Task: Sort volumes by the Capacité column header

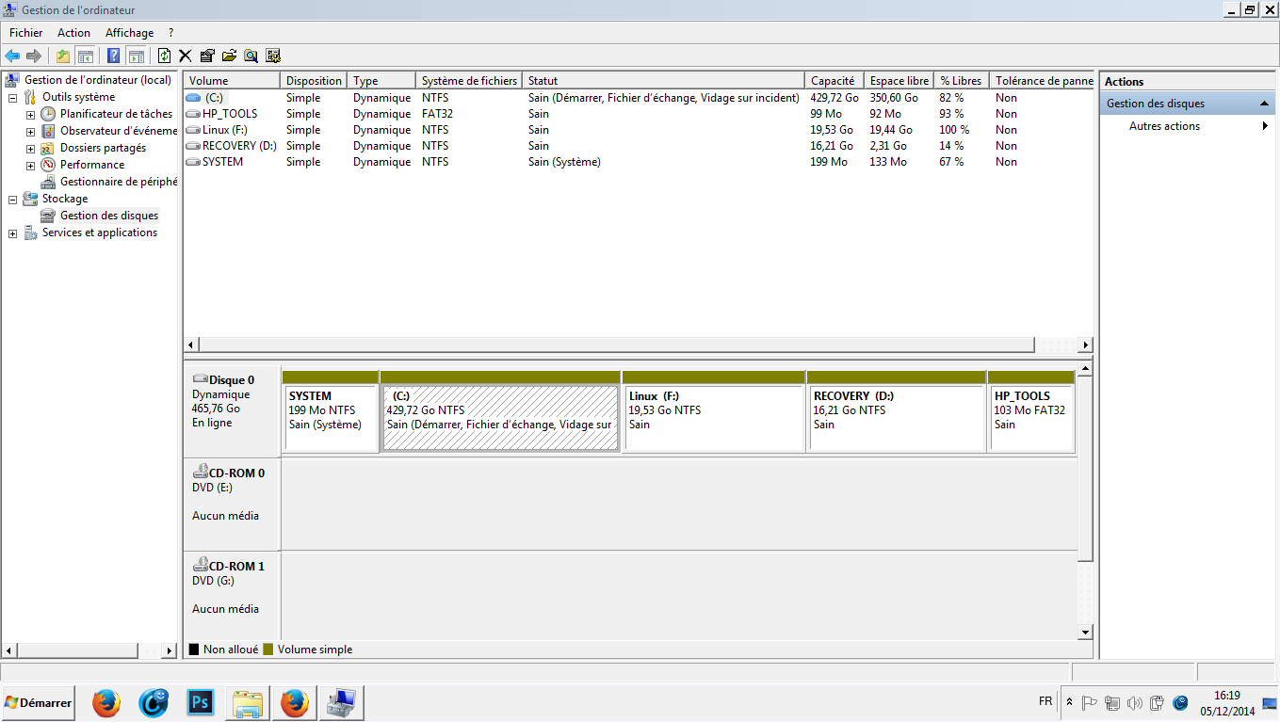Action: pos(833,81)
